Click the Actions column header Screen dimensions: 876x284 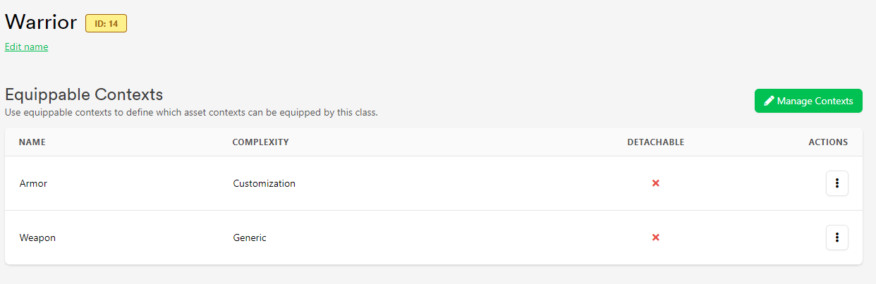[828, 142]
